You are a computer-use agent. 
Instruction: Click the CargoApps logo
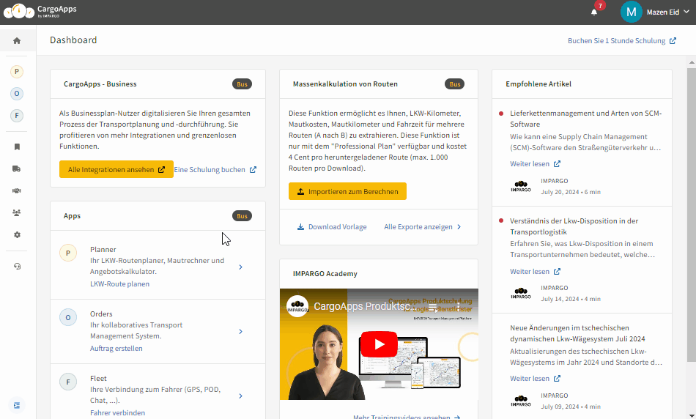40,11
